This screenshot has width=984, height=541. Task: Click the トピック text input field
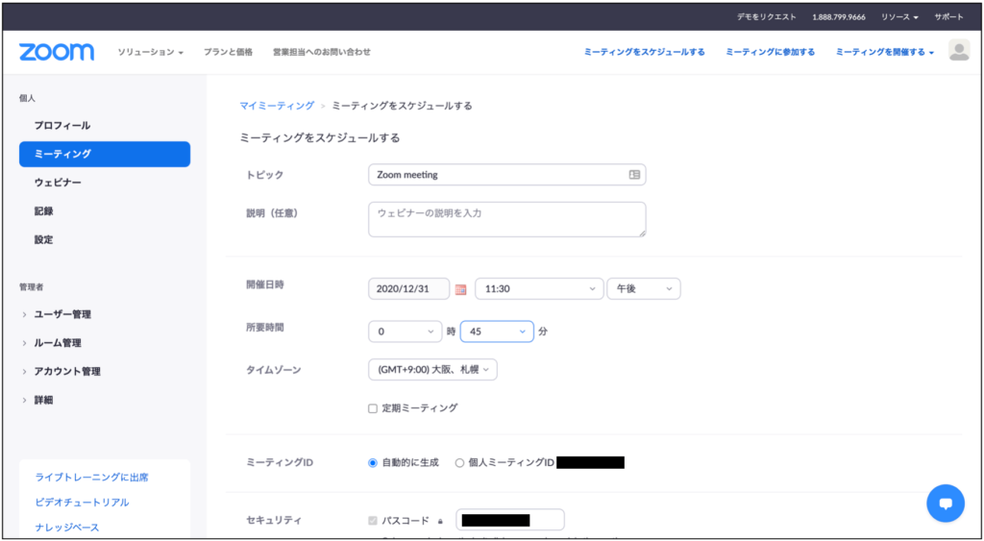pos(495,175)
